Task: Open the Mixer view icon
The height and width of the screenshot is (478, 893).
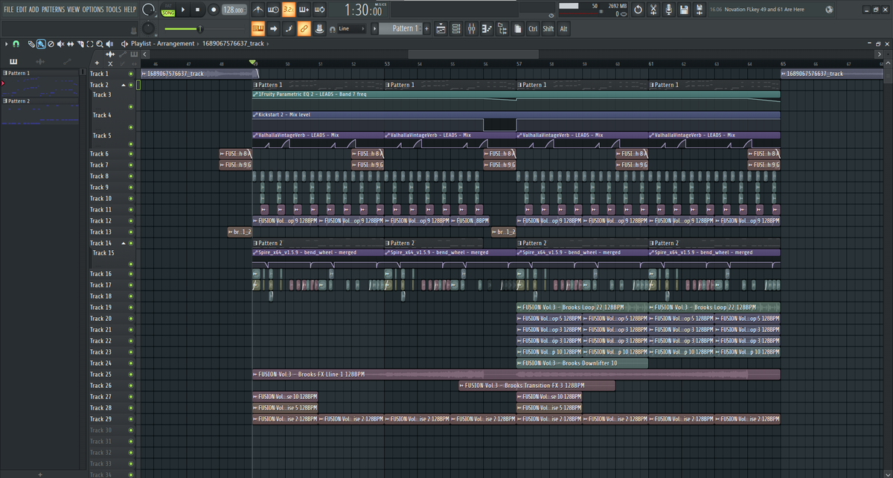Action: tap(472, 29)
